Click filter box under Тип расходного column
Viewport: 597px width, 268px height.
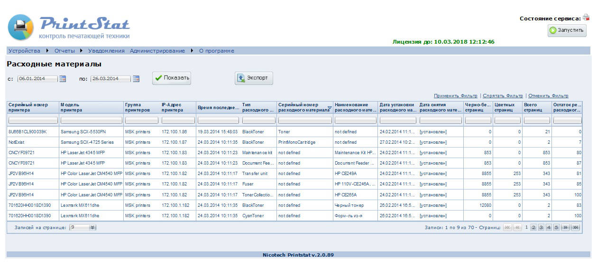(258, 120)
